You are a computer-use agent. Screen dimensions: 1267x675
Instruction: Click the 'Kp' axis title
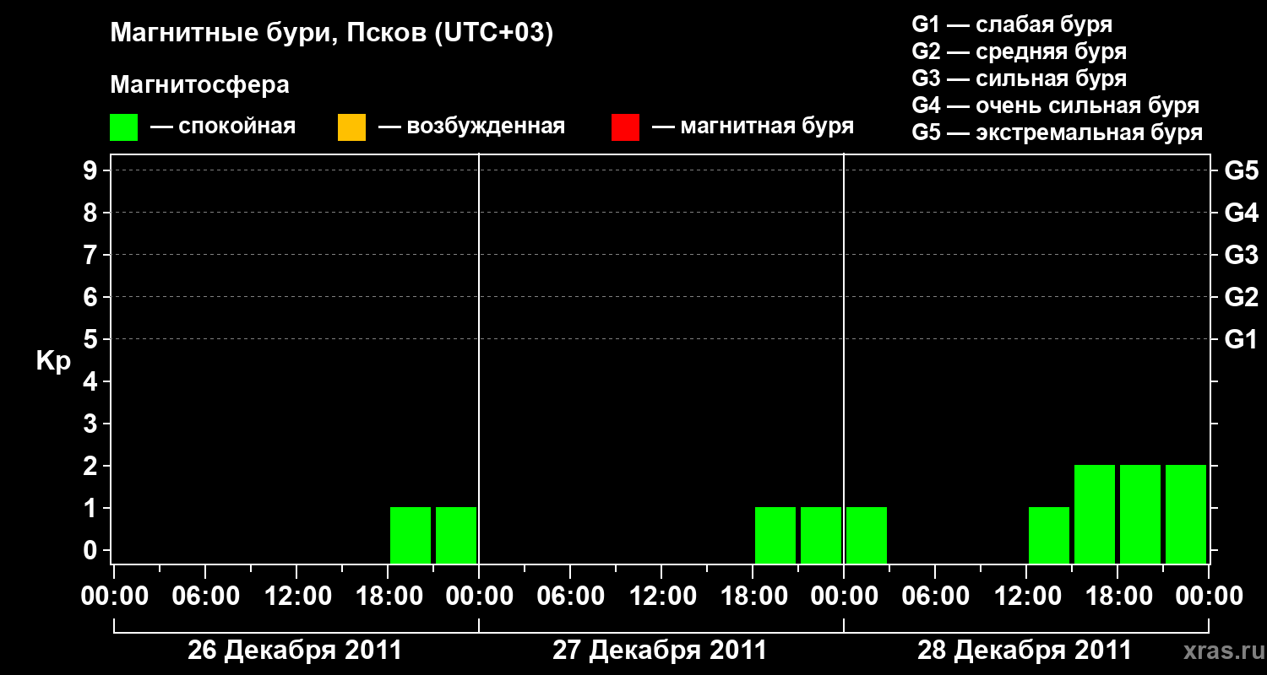tap(53, 361)
